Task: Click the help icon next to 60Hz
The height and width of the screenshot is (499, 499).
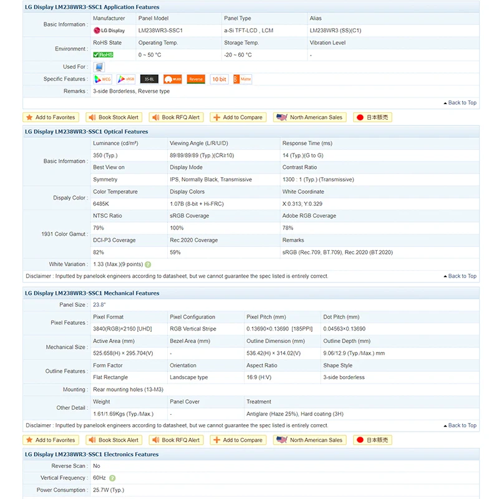Action: 112,478
